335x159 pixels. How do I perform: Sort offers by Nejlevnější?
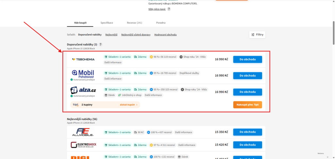[111, 35]
